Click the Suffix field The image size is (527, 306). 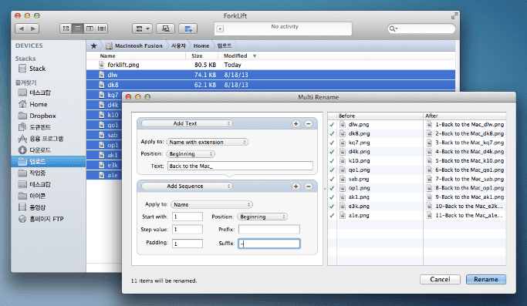pos(269,244)
